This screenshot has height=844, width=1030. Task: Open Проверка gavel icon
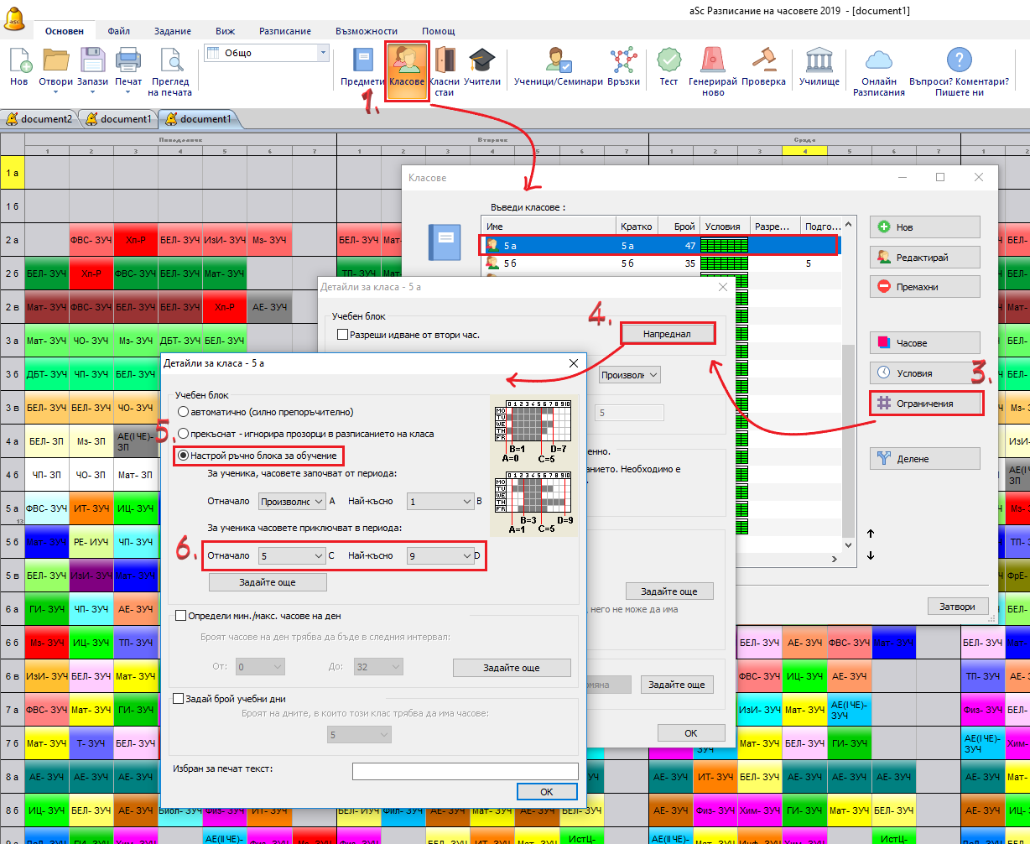(x=763, y=62)
